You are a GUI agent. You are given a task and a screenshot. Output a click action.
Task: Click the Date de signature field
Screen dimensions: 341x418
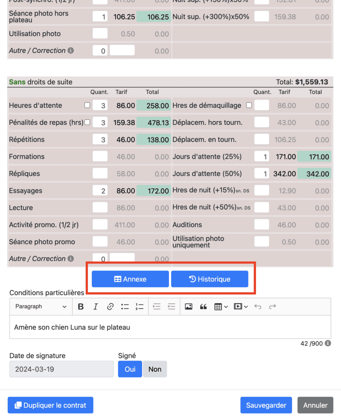point(61,369)
